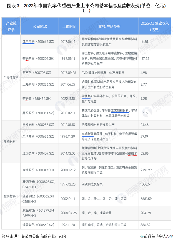Image resolution: width=173 pixels, height=242 pixels.
Task: Click listing date 2002.01.11
Action: (68, 199)
